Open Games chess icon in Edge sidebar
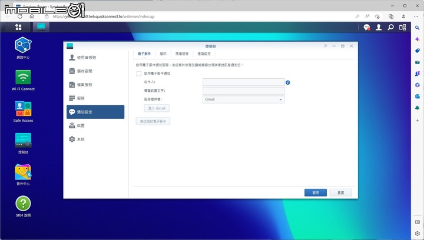424x240 pixels. tap(418, 74)
